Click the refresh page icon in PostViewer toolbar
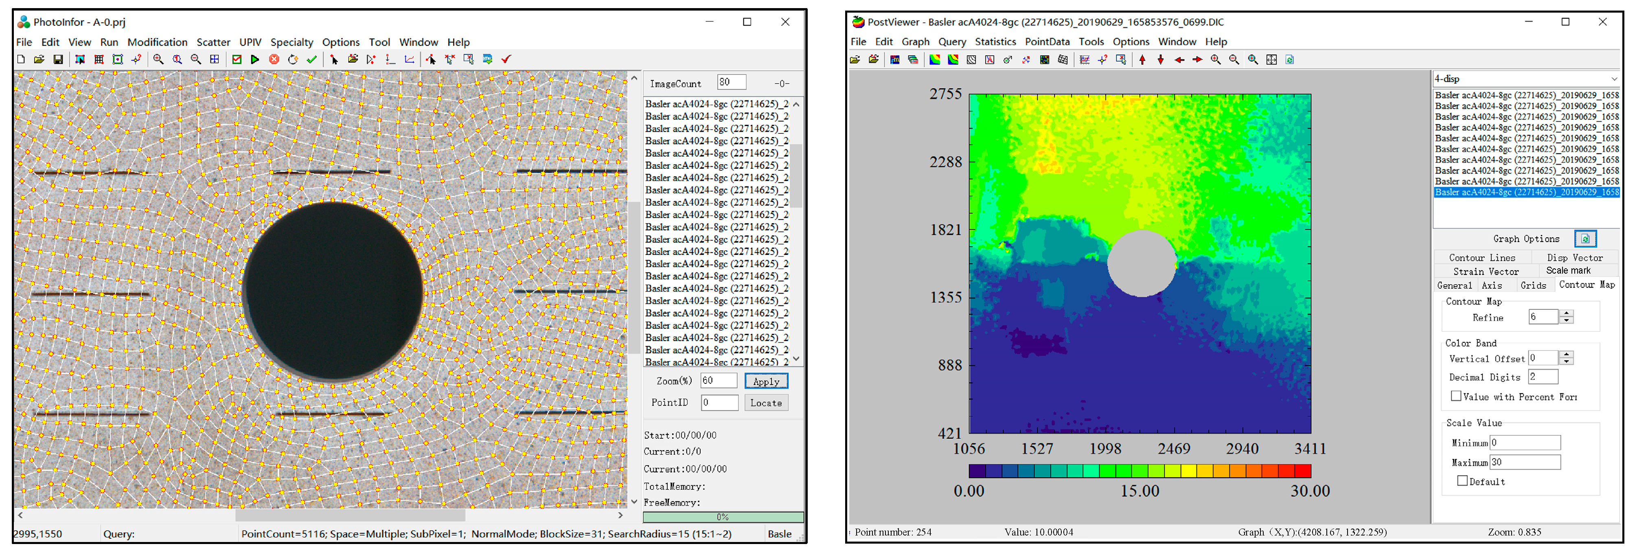The height and width of the screenshot is (555, 1637). tap(1290, 60)
